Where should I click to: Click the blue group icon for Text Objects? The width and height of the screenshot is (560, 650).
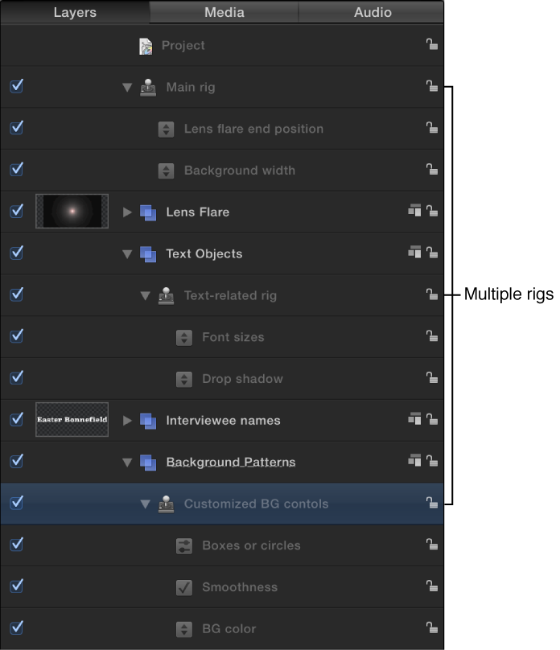click(148, 253)
